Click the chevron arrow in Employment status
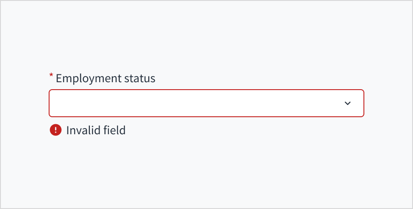413x209 pixels. 348,103
